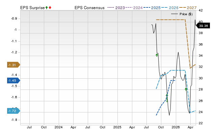The height and width of the screenshot is (129, 216).
Task: Click the green surprise arrow near price 28
Action: point(186,89)
